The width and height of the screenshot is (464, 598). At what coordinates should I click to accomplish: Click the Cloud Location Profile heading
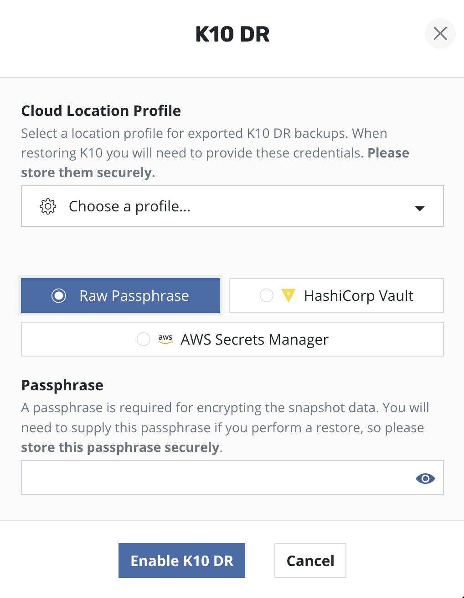click(x=101, y=111)
